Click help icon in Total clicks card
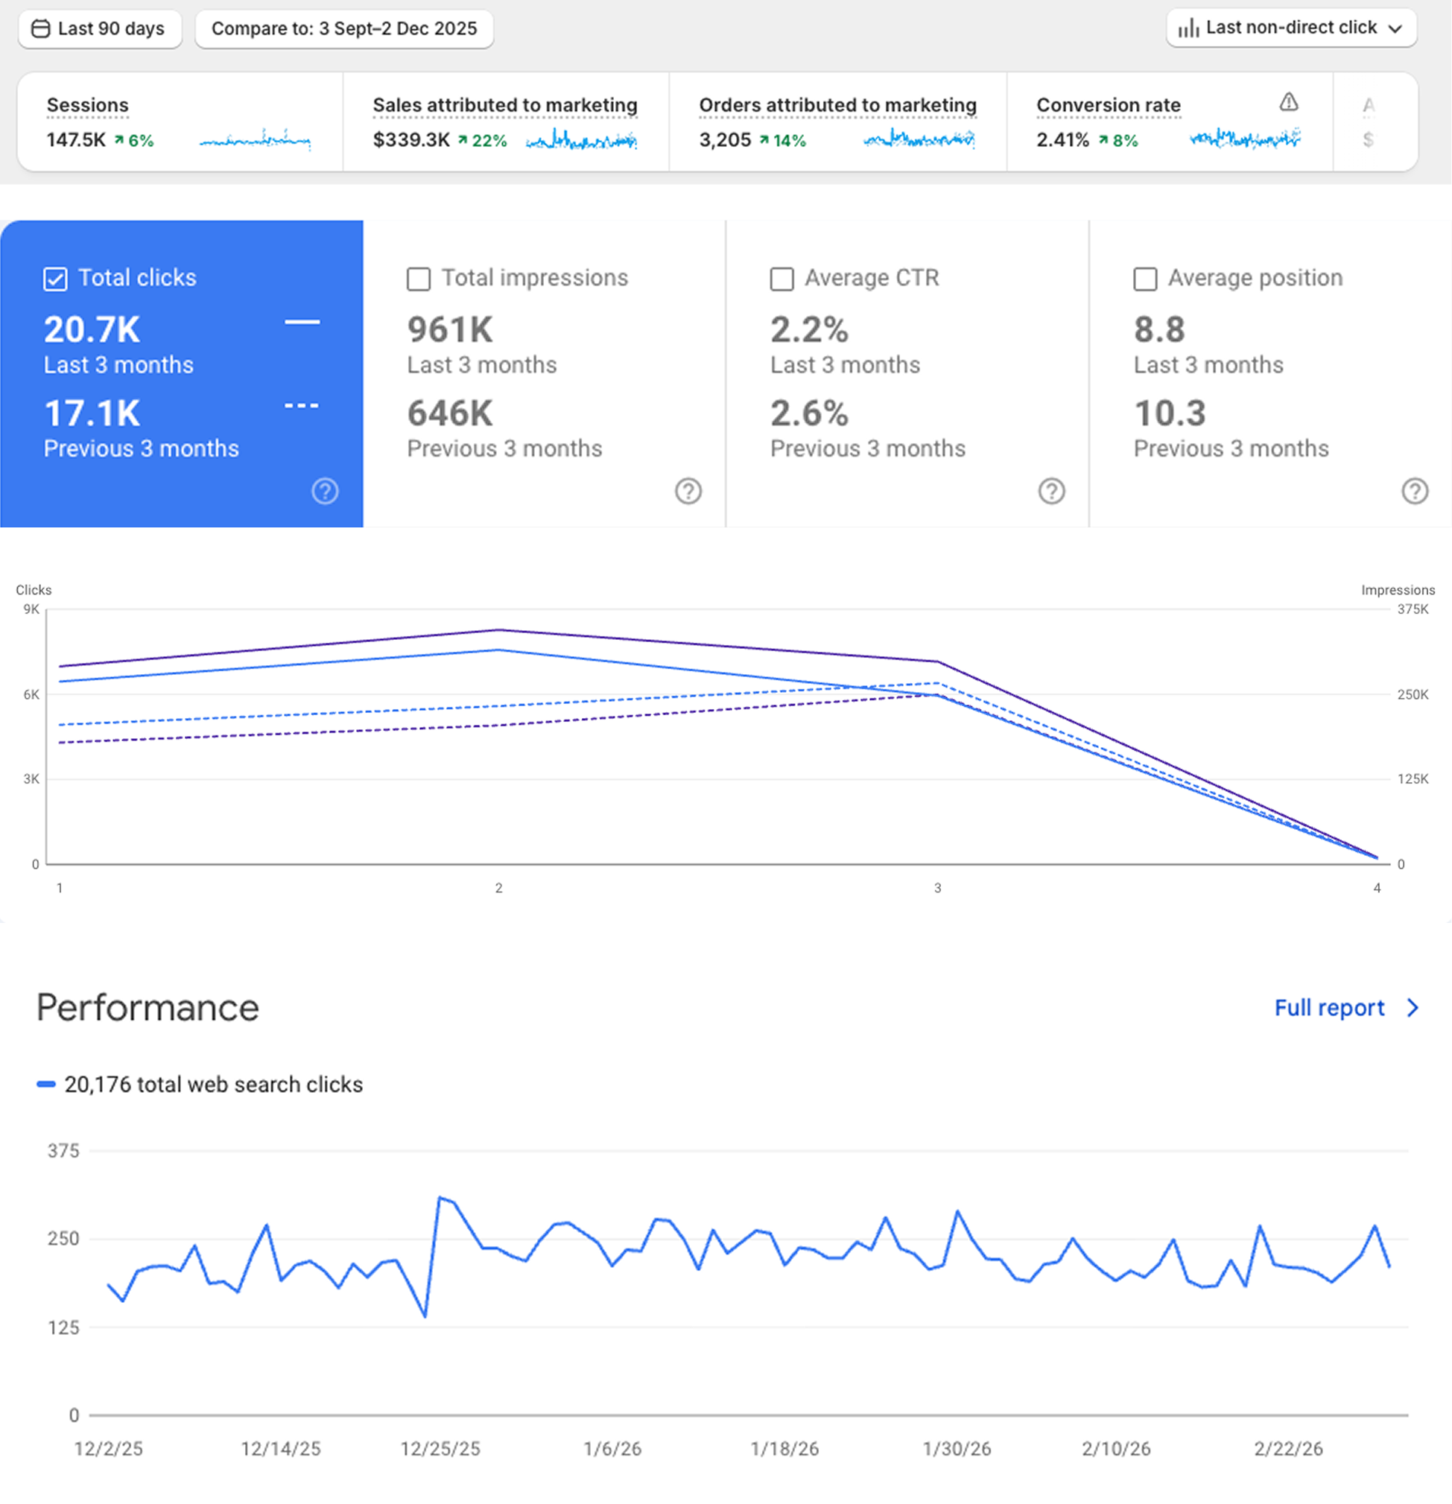 click(325, 491)
